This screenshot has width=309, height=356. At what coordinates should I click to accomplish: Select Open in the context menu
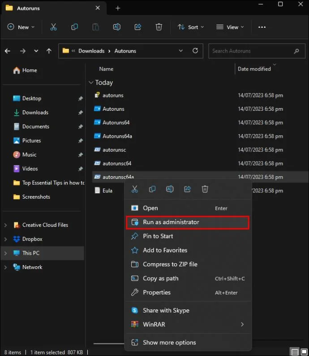point(188,208)
